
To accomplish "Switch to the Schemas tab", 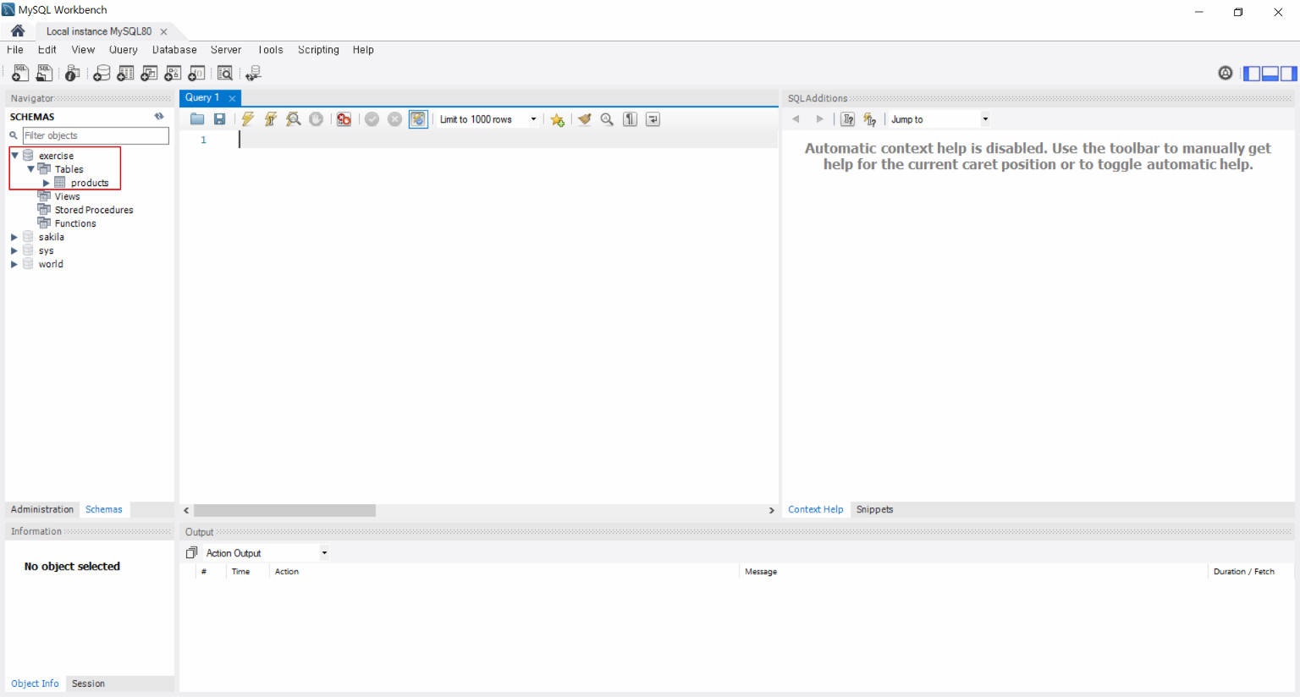I will coord(104,509).
